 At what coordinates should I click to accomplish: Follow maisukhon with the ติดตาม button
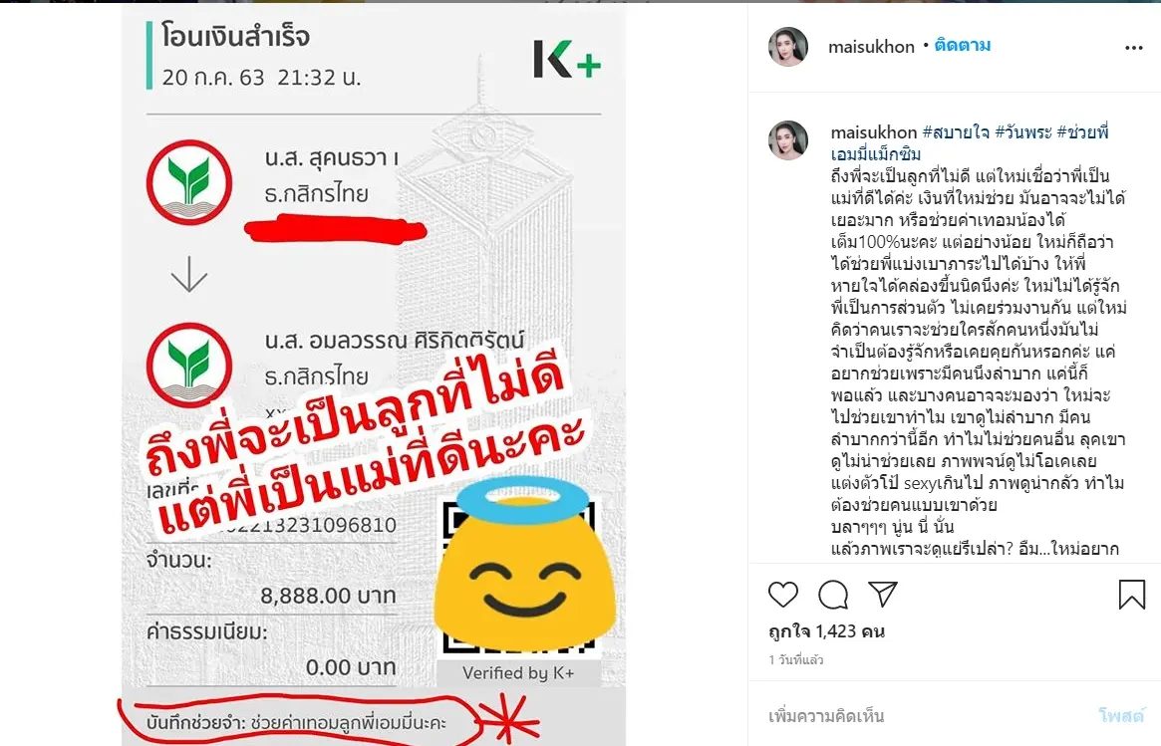pos(962,45)
